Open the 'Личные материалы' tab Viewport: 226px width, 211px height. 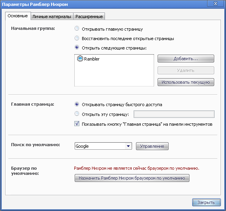(x=52, y=17)
